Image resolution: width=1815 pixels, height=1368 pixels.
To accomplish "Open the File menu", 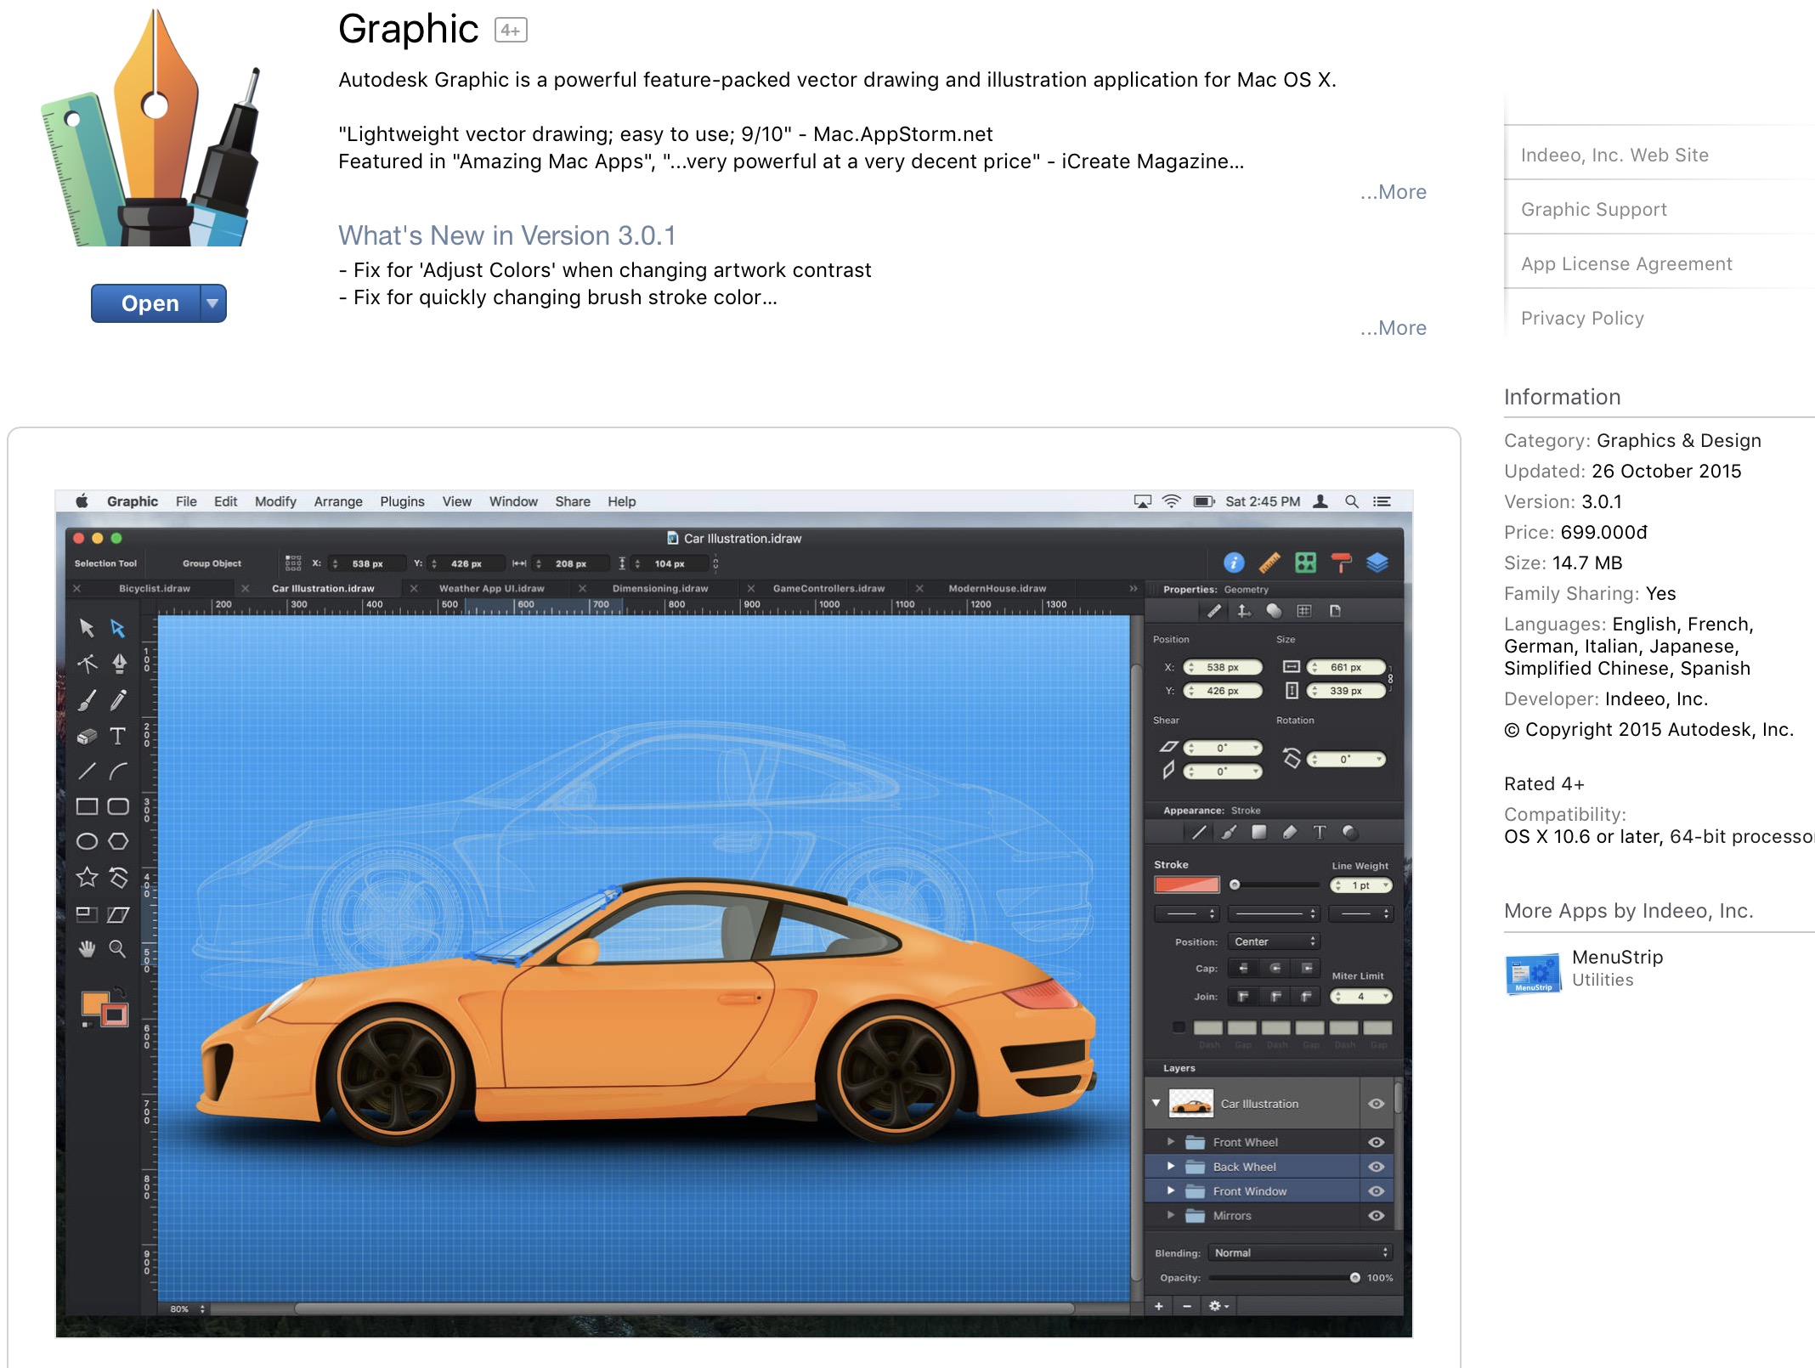I will pos(186,501).
